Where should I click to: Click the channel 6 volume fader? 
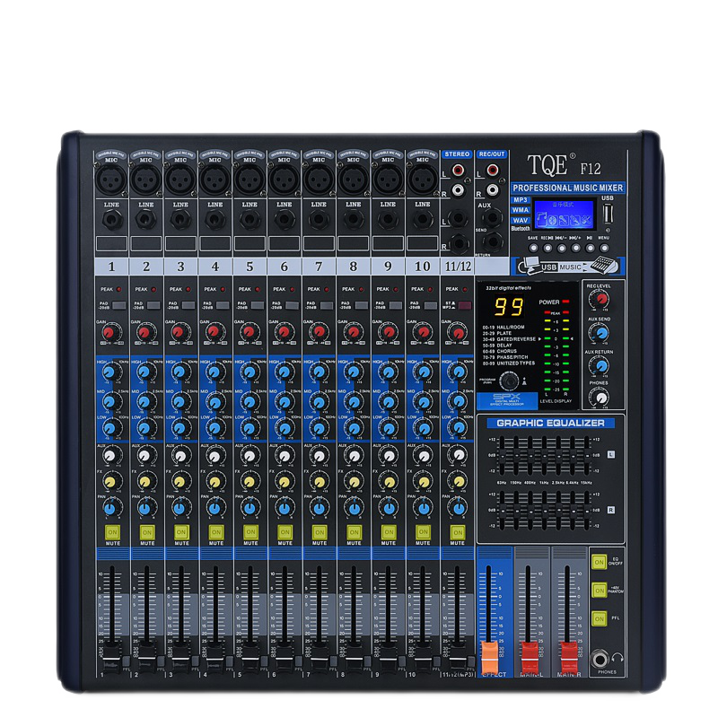tap(285, 658)
